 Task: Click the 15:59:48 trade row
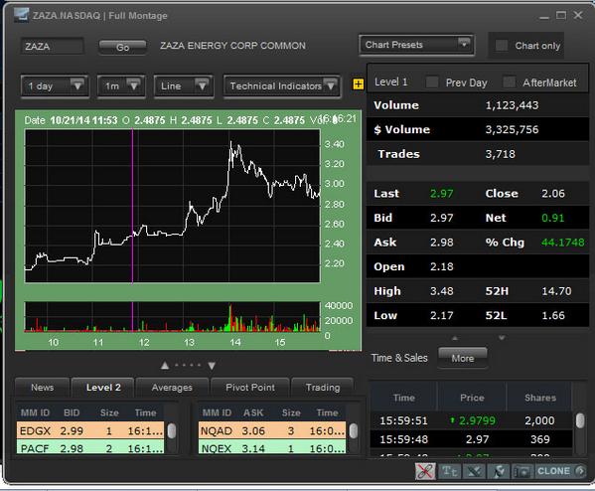471,439
